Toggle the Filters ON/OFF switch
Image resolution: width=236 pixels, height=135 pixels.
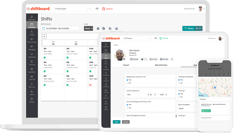click(x=199, y=29)
